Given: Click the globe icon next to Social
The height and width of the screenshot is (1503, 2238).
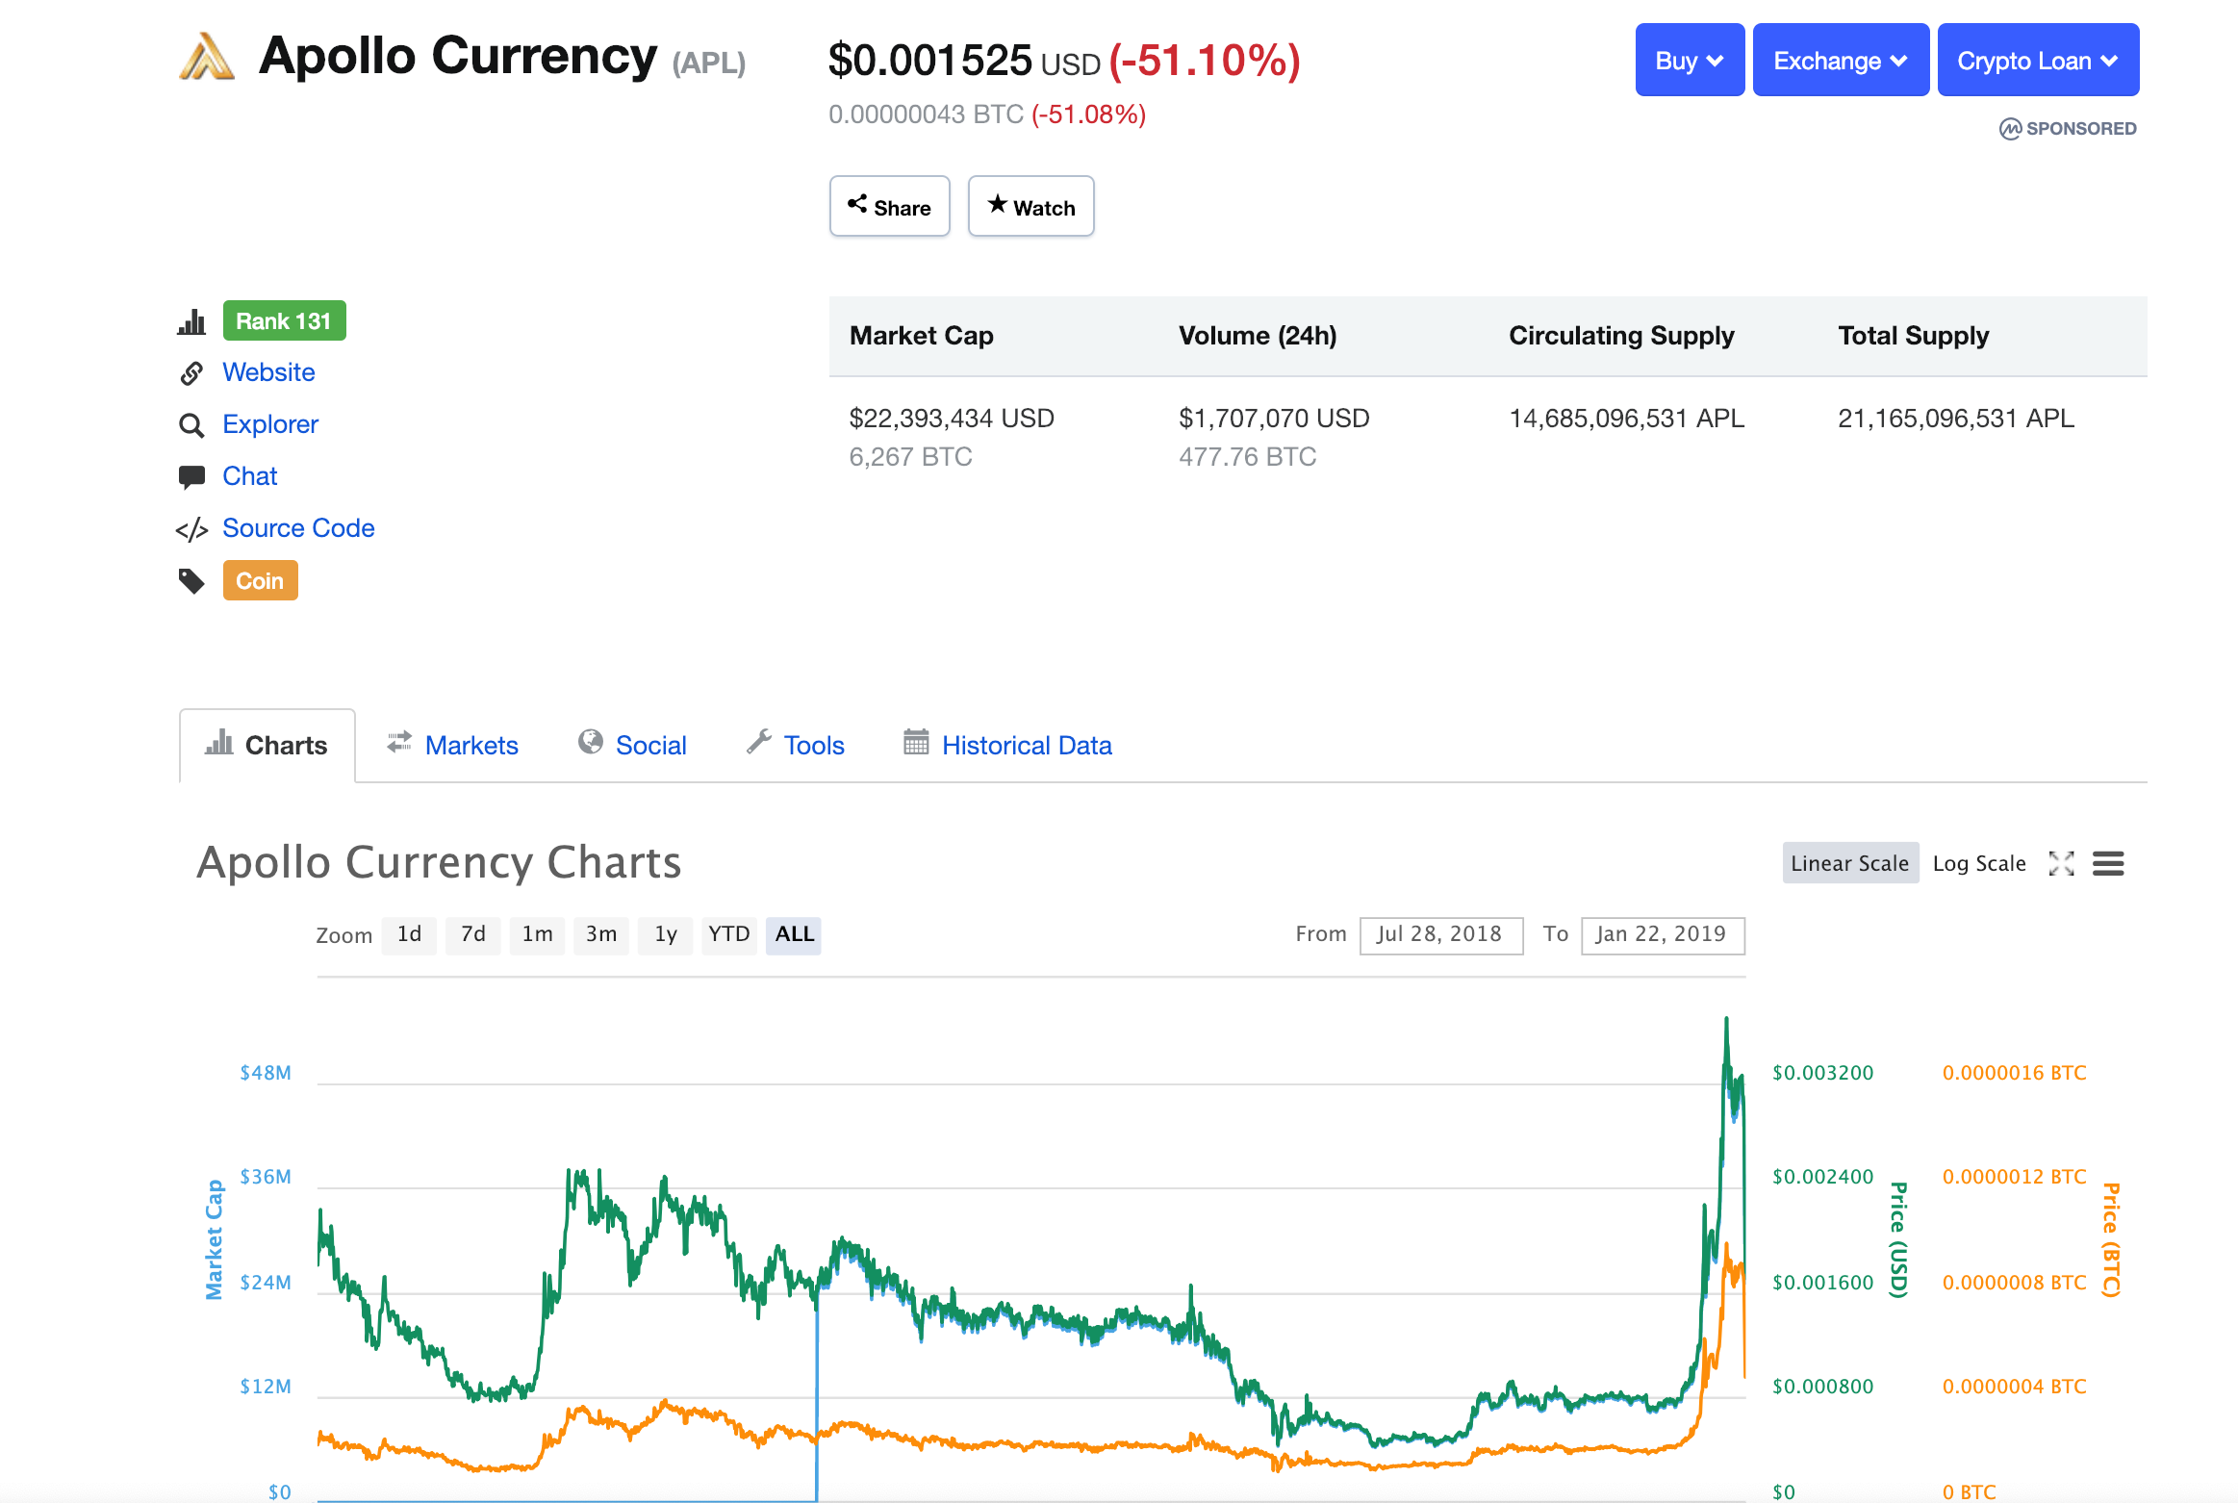Looking at the screenshot, I should click(x=590, y=742).
